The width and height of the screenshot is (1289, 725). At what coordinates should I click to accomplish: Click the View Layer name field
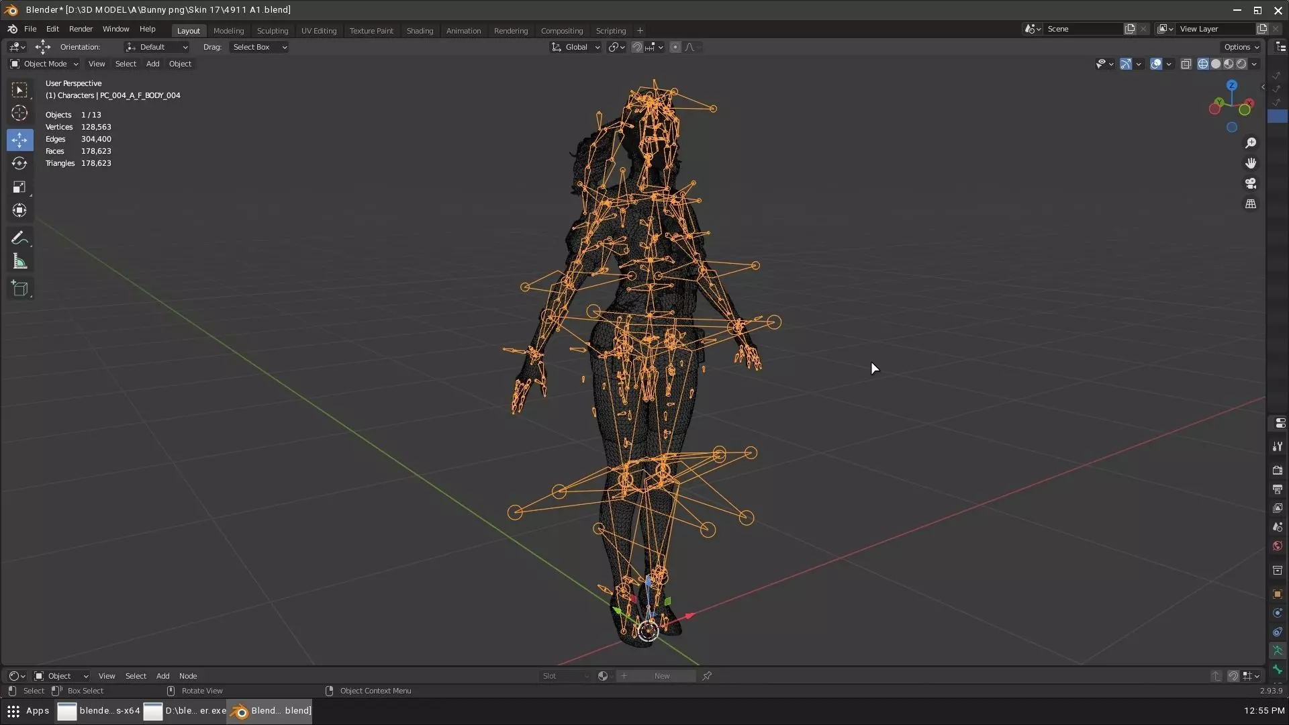click(x=1216, y=29)
